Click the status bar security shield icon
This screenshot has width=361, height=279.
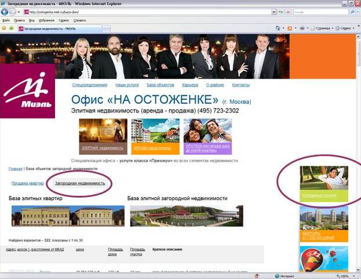point(257,276)
